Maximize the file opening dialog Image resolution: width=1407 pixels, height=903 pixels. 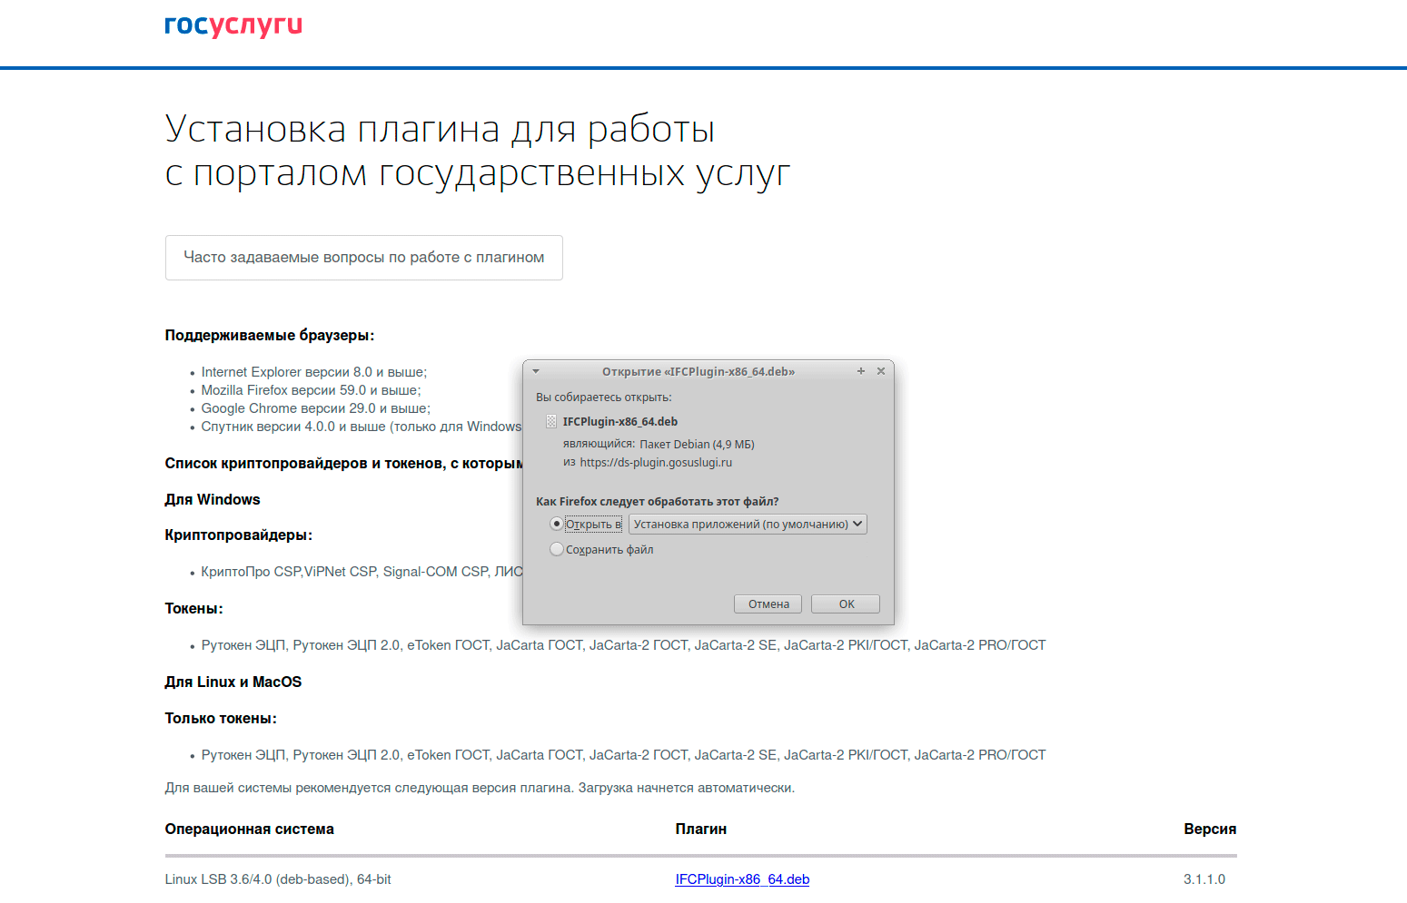[x=861, y=371]
